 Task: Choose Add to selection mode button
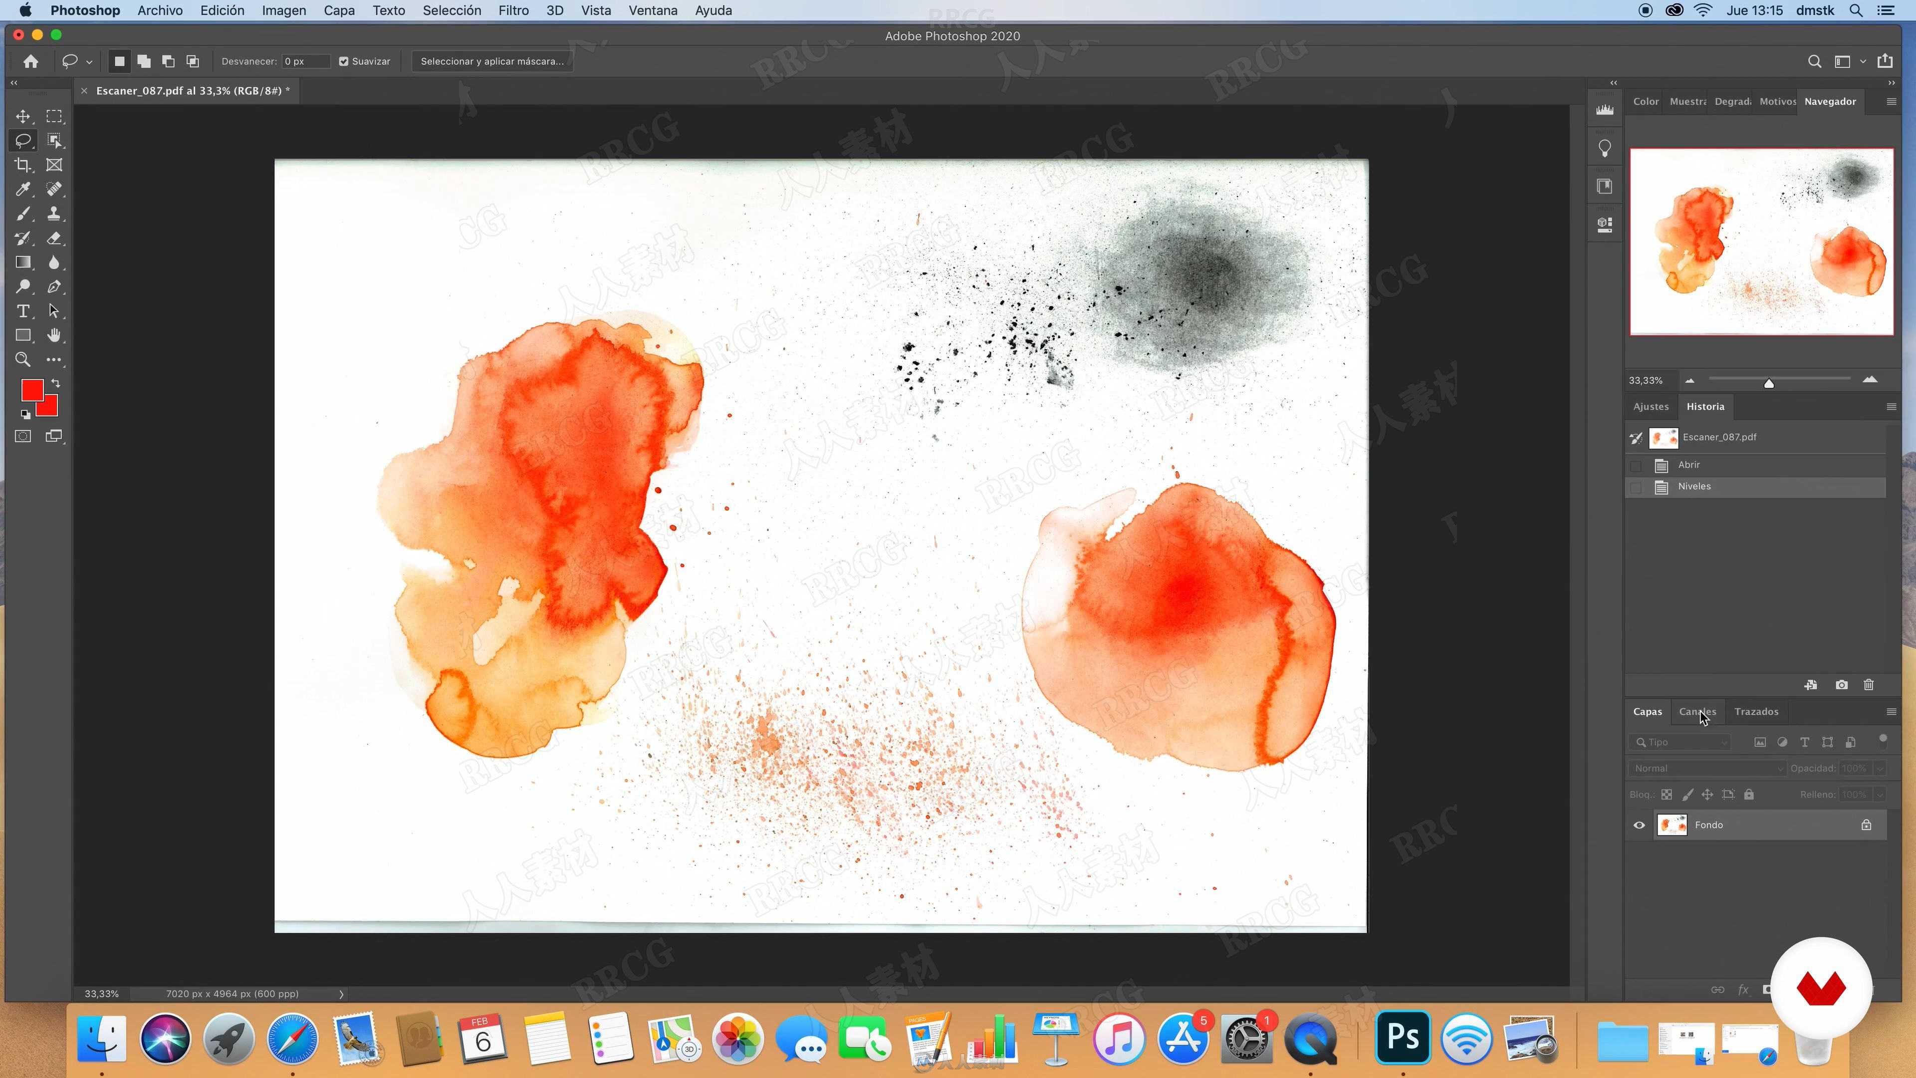144,61
